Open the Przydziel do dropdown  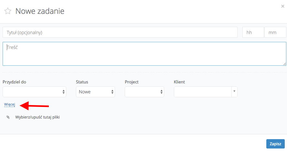(x=34, y=92)
